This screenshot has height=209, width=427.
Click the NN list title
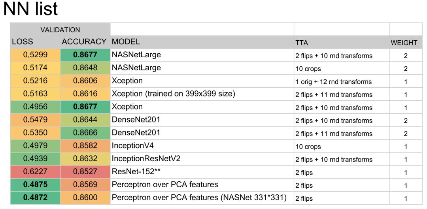[30, 9]
